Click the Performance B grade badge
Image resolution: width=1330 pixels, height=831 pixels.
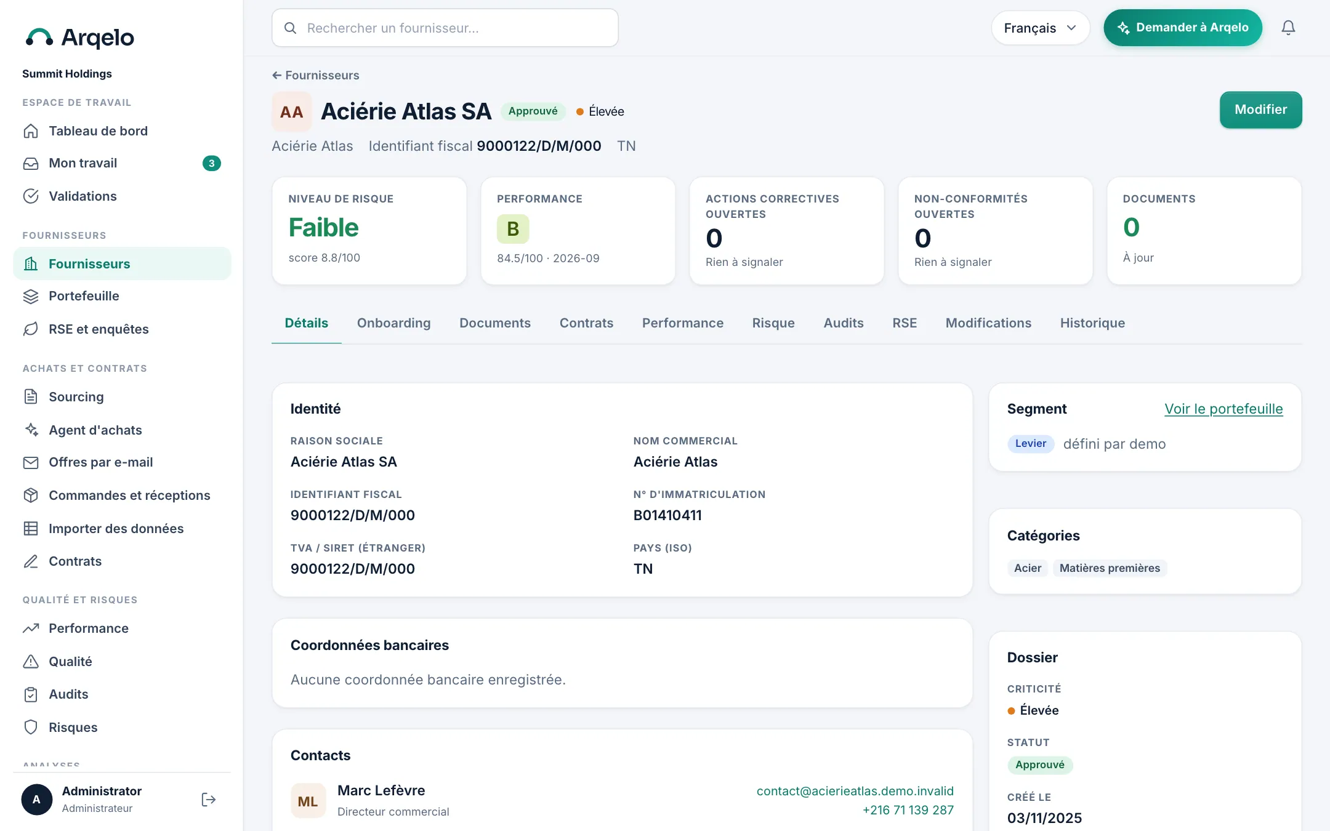tap(512, 229)
